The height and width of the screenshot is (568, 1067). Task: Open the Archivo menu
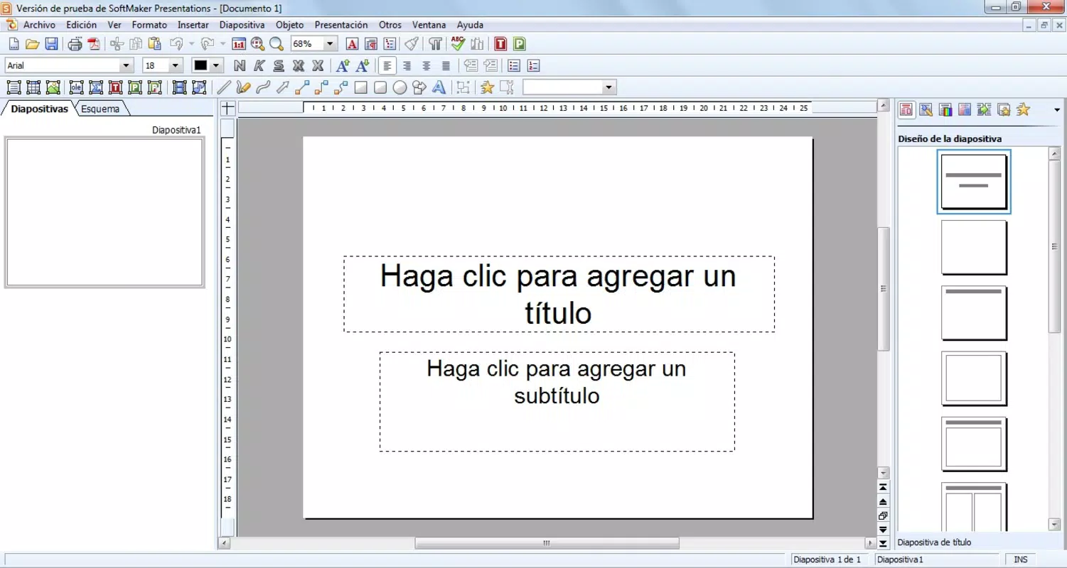tap(39, 25)
